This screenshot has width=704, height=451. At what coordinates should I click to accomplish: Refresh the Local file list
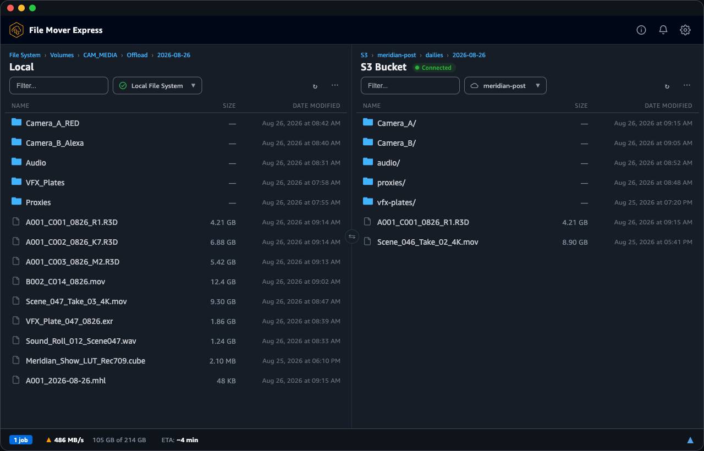315,86
